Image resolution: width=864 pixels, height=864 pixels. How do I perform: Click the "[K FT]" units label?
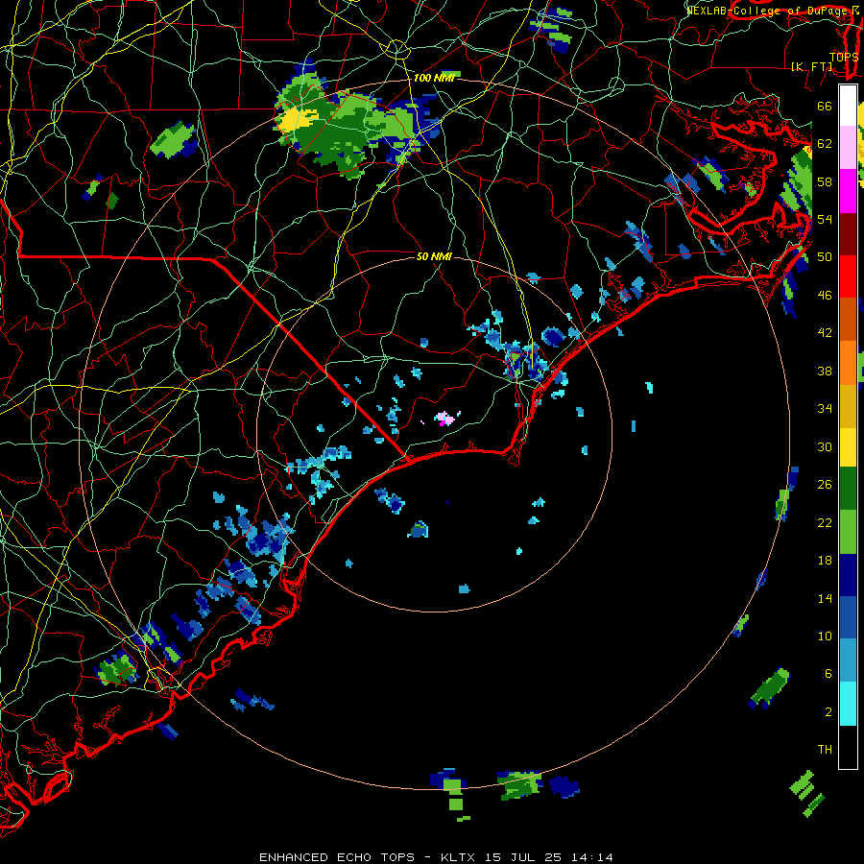811,66
